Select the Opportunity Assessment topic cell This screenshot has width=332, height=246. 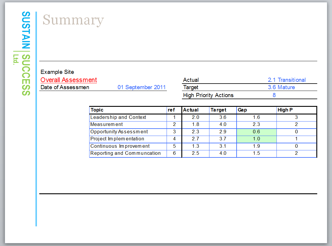click(x=119, y=132)
